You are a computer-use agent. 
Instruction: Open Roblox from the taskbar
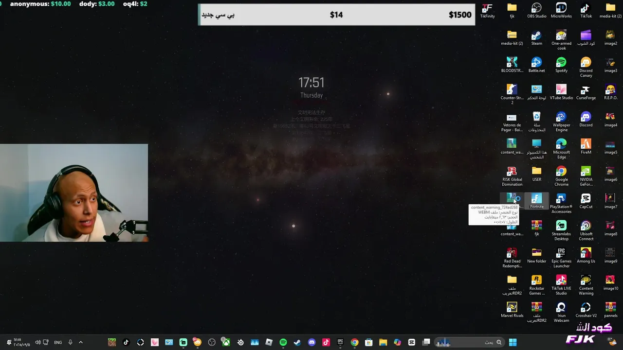coord(269,342)
